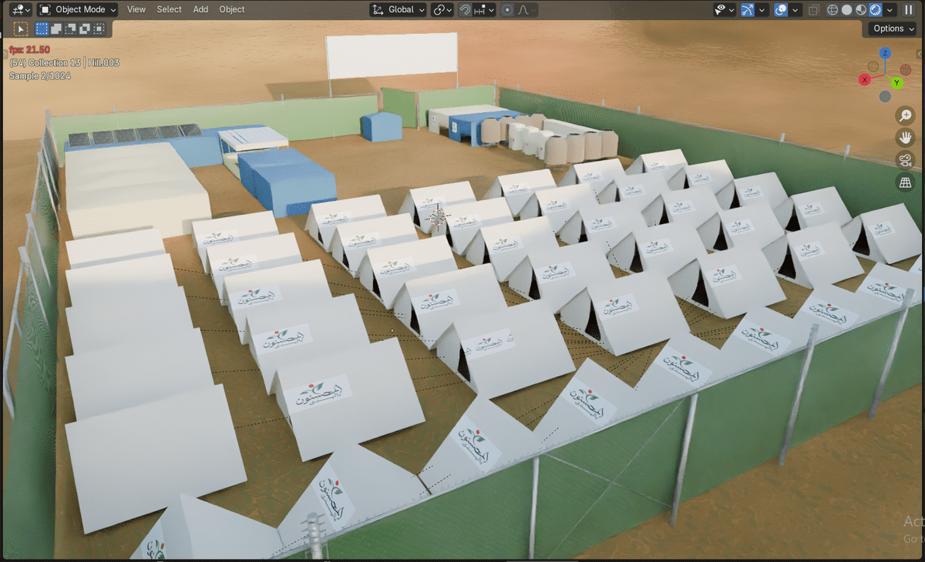
Task: Pause the viewport render preview
Action: click(909, 10)
